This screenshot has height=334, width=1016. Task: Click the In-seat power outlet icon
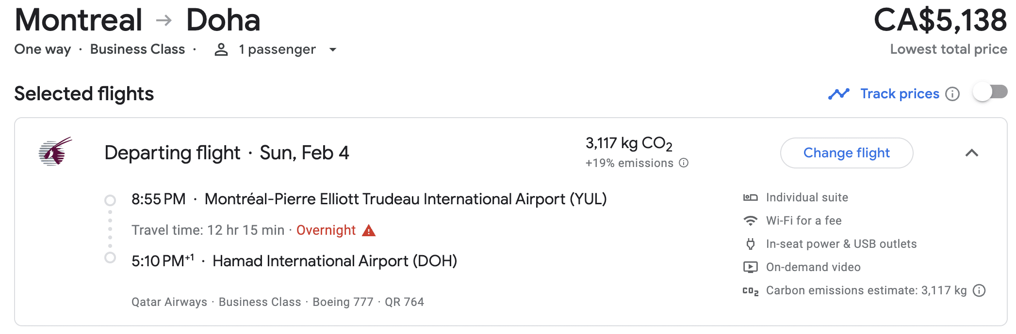[x=750, y=244]
